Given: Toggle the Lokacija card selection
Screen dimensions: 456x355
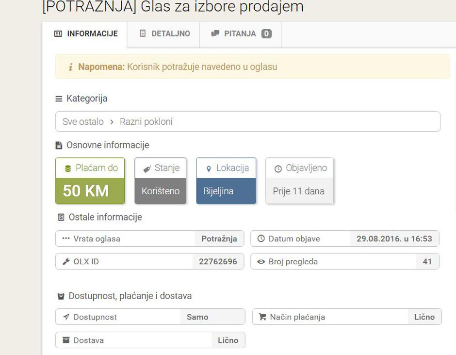Looking at the screenshot, I should point(226,181).
